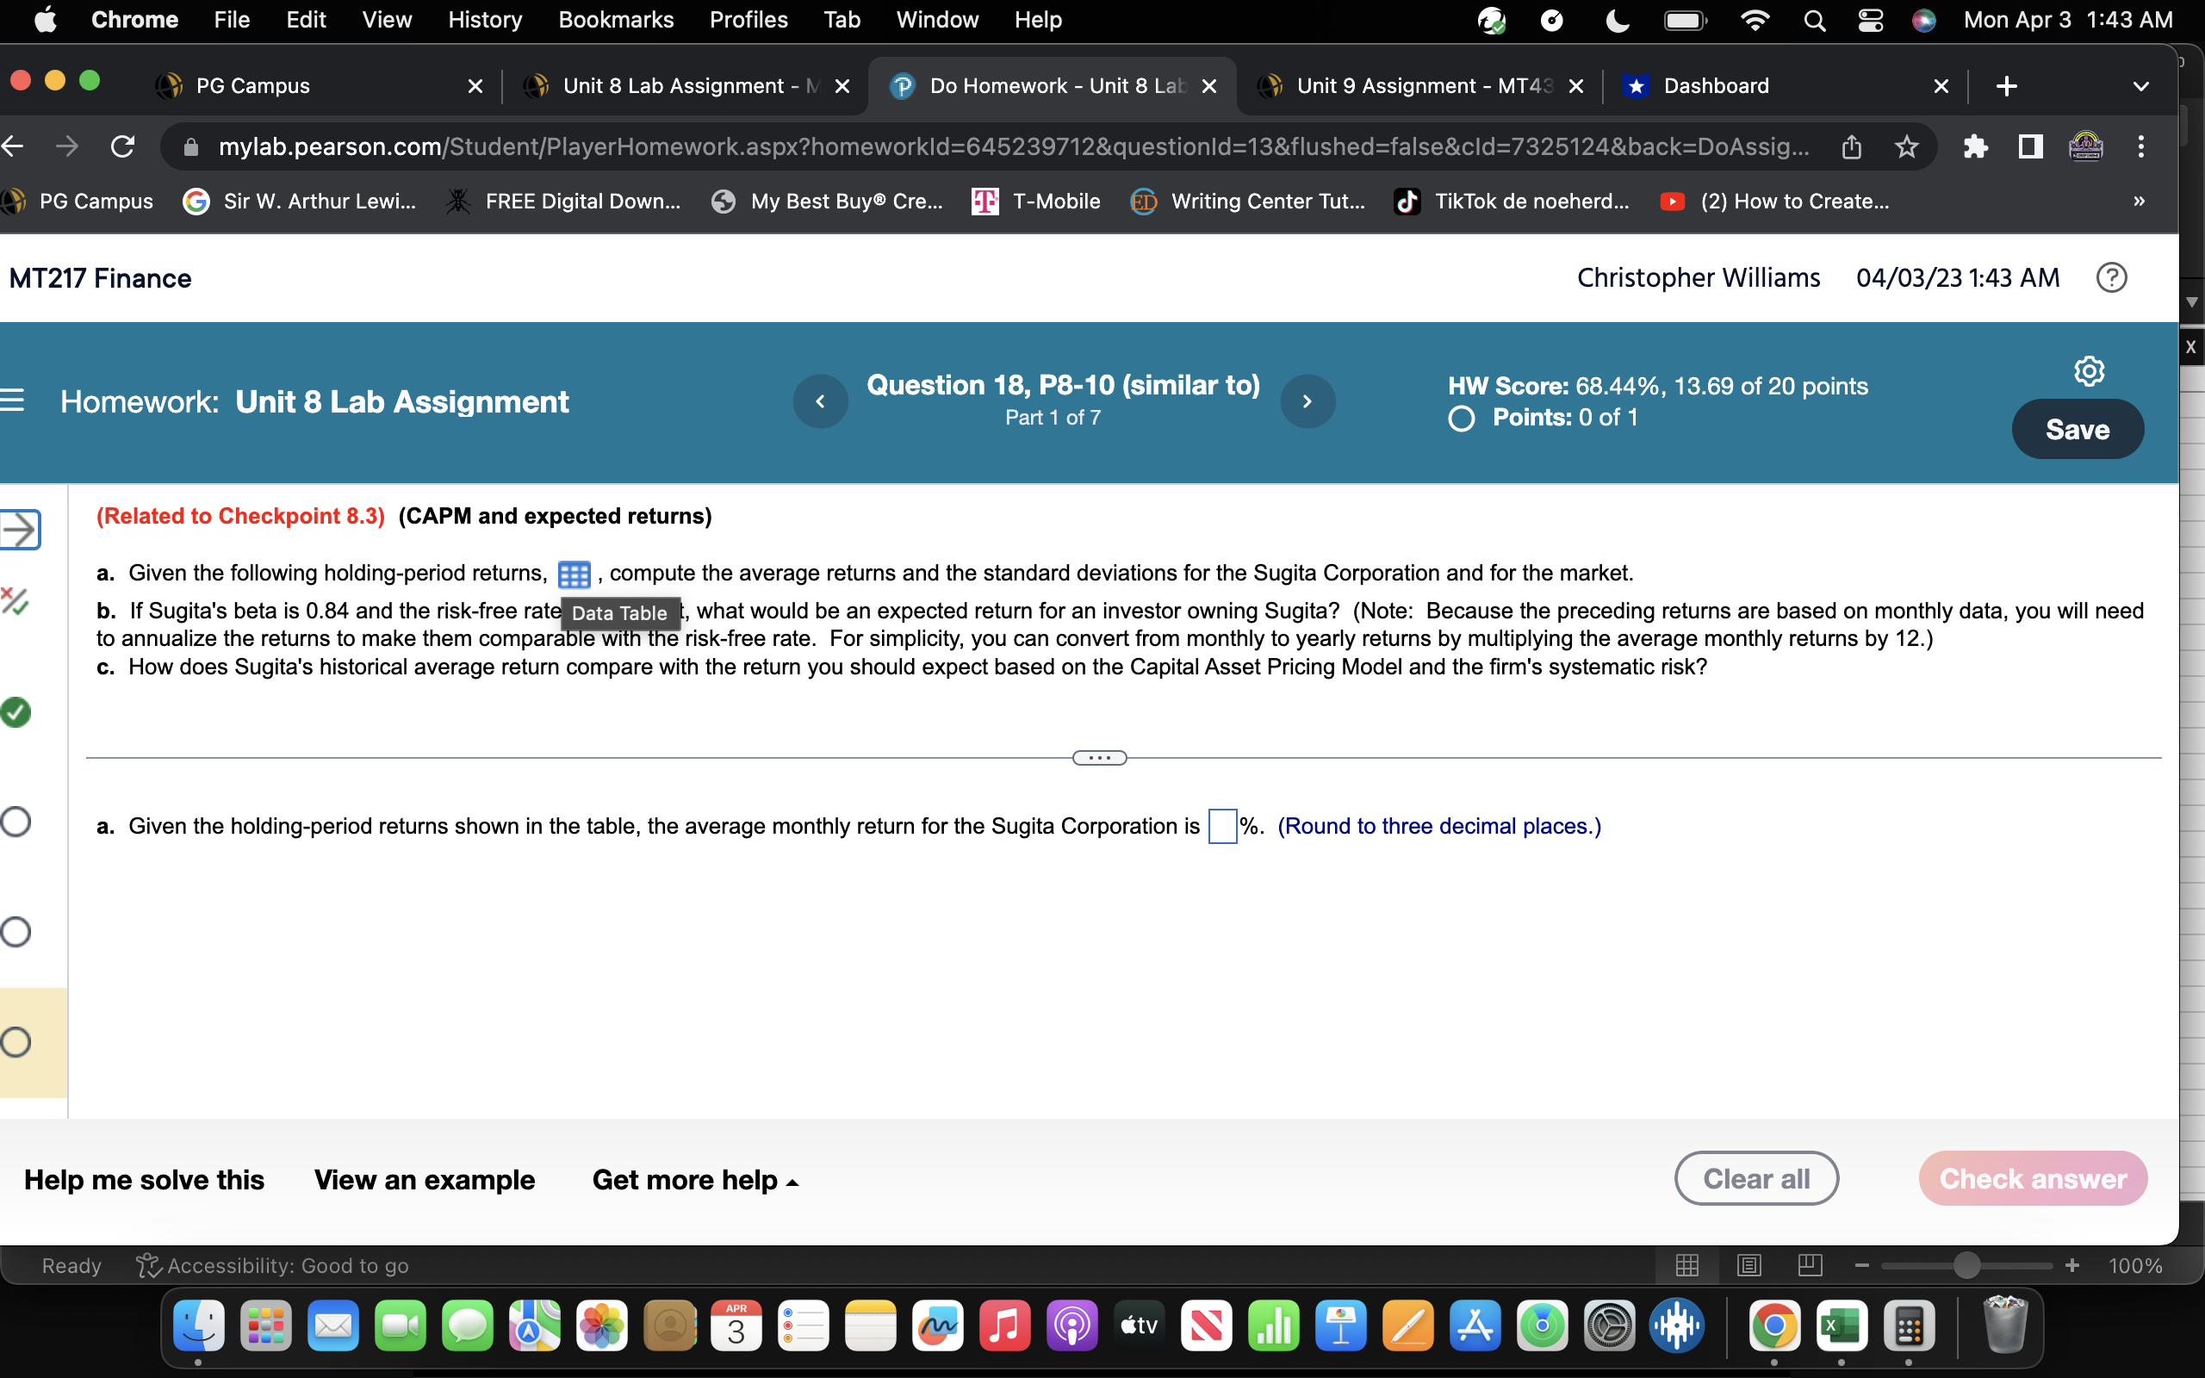2205x1378 pixels.
Task: Open the Data Table icon in part a
Action: coord(574,574)
